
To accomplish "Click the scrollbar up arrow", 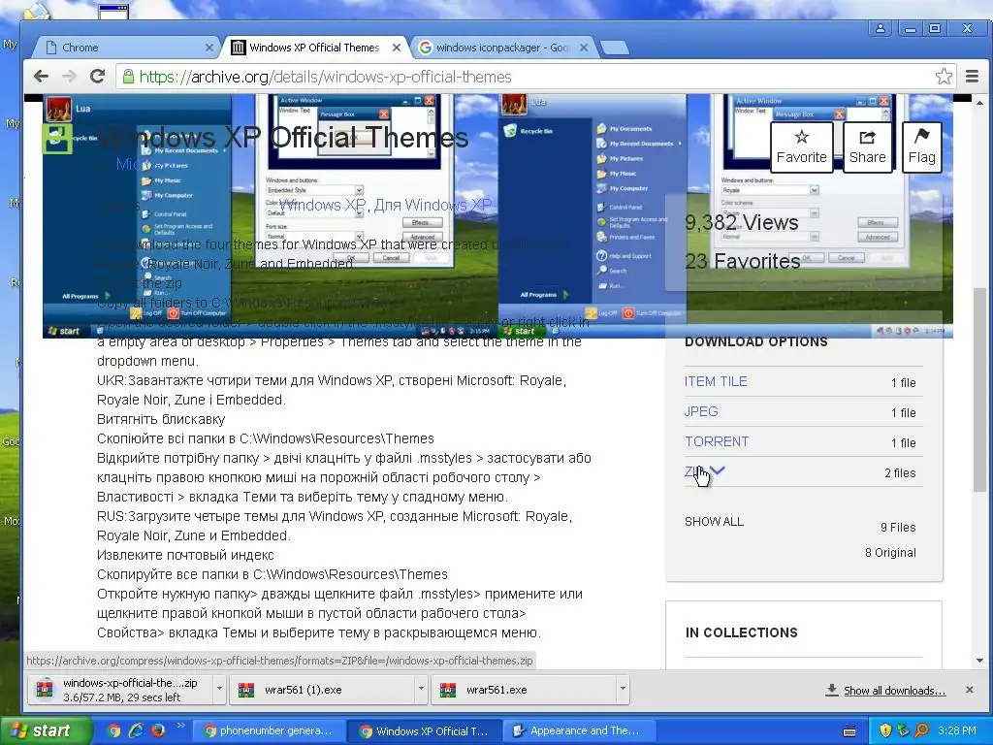I will click(979, 102).
